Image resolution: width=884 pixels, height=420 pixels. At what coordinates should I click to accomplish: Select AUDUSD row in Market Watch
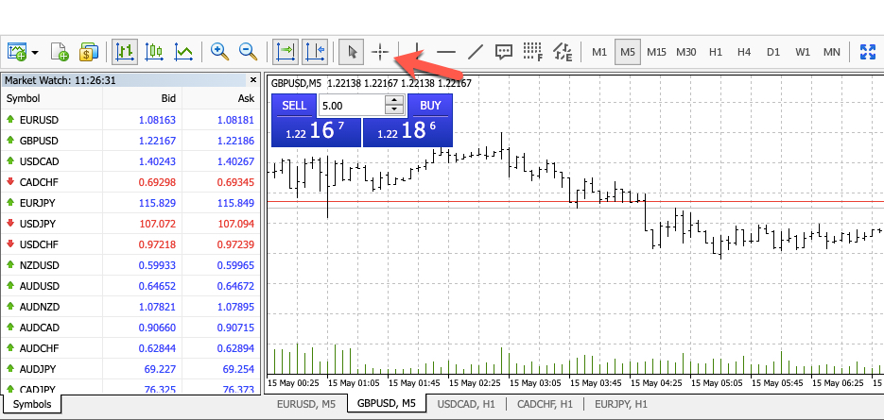pyautogui.click(x=130, y=286)
